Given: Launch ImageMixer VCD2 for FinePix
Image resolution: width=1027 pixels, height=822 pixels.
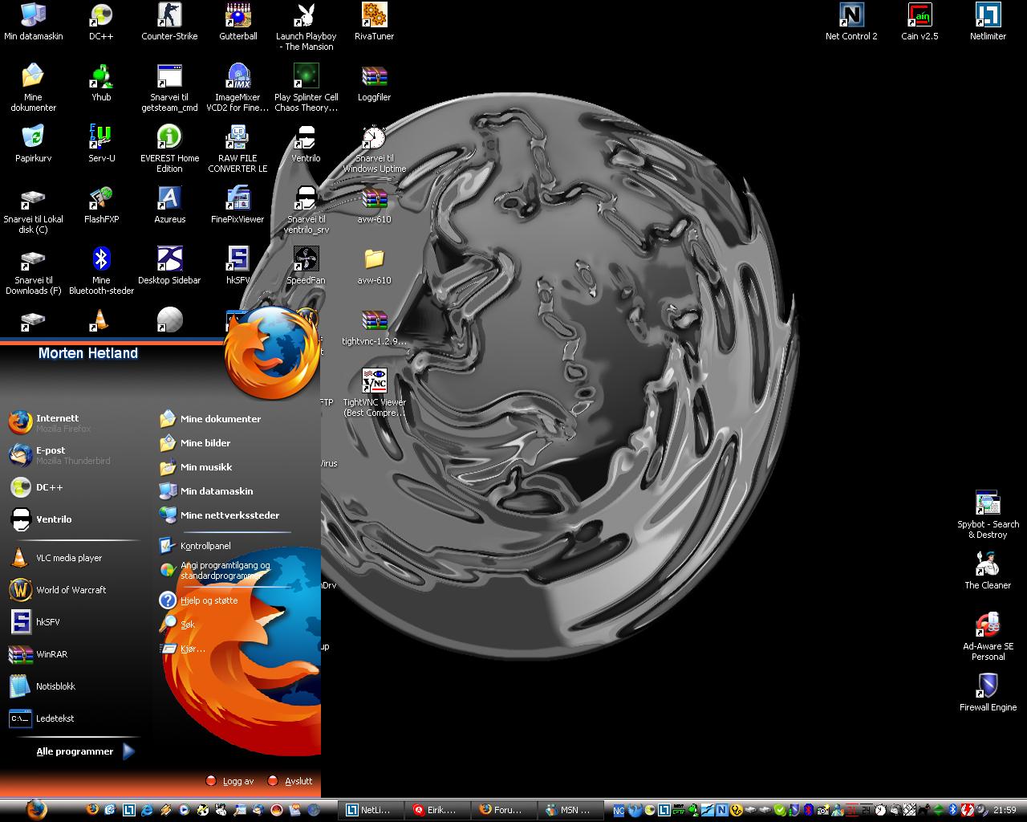Looking at the screenshot, I should pyautogui.click(x=237, y=87).
